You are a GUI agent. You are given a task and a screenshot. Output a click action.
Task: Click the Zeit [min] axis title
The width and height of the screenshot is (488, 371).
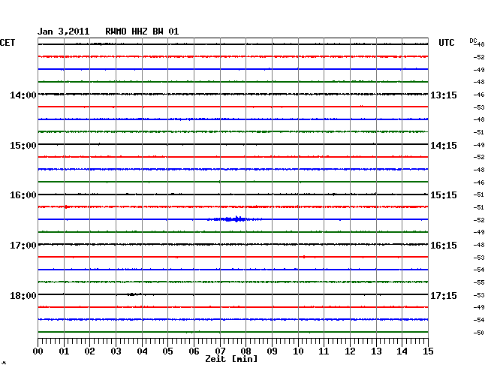pyautogui.click(x=231, y=359)
